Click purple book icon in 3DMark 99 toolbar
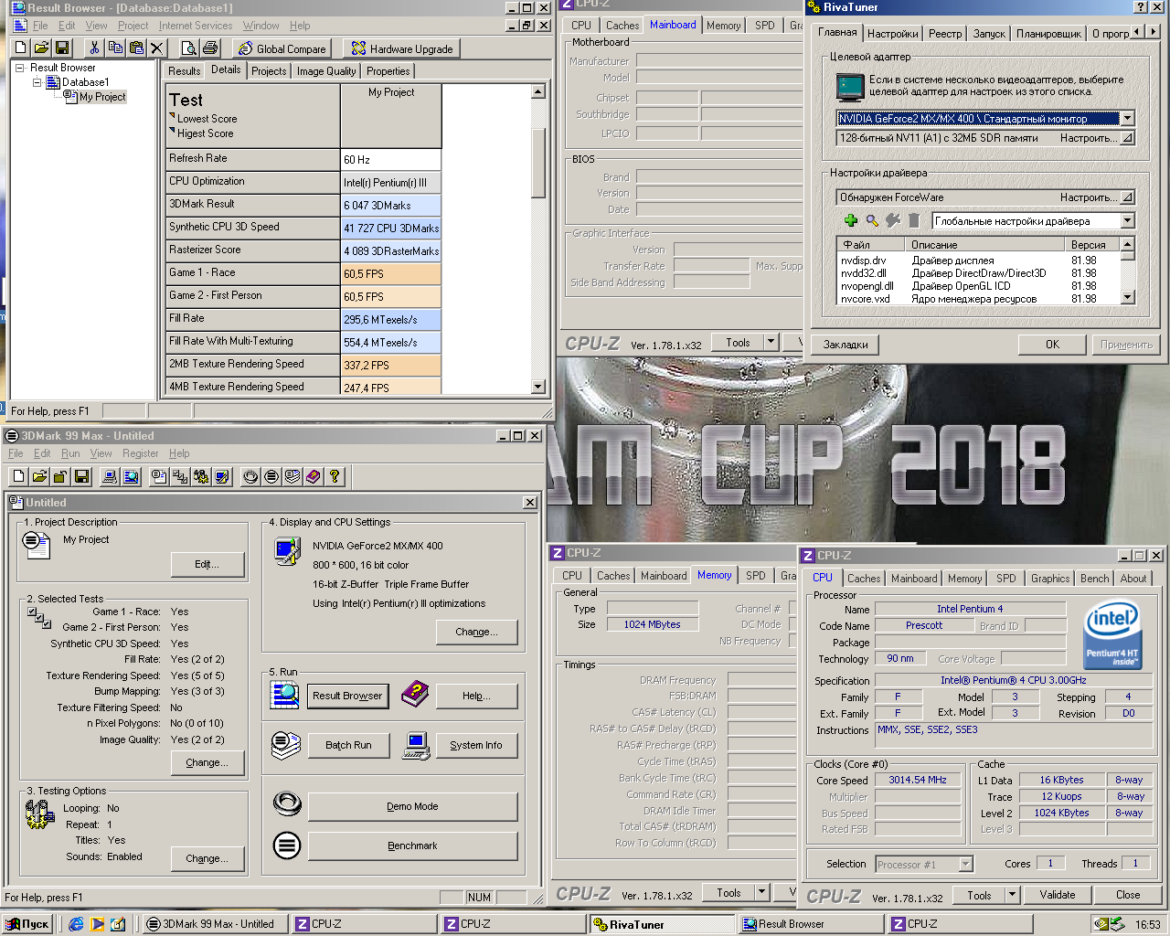The height and width of the screenshot is (936, 1170). (314, 476)
